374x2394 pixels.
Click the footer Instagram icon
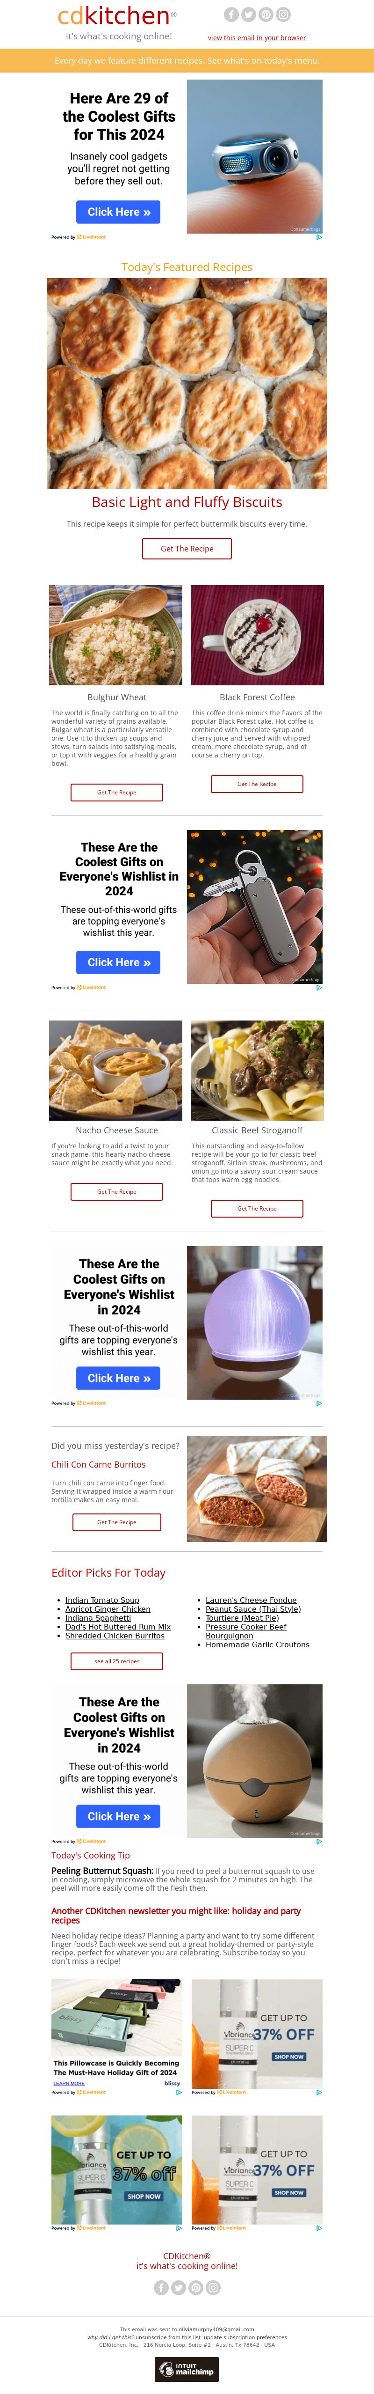(214, 2287)
